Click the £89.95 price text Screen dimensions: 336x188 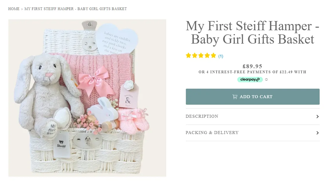[x=252, y=66]
